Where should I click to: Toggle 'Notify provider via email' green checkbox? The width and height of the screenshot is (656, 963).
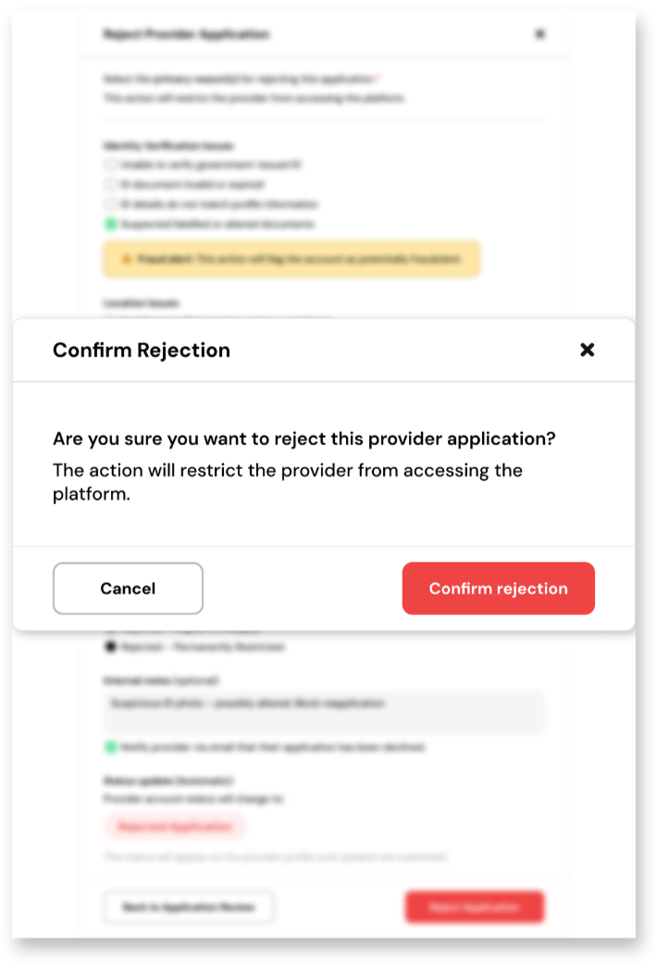coord(110,747)
